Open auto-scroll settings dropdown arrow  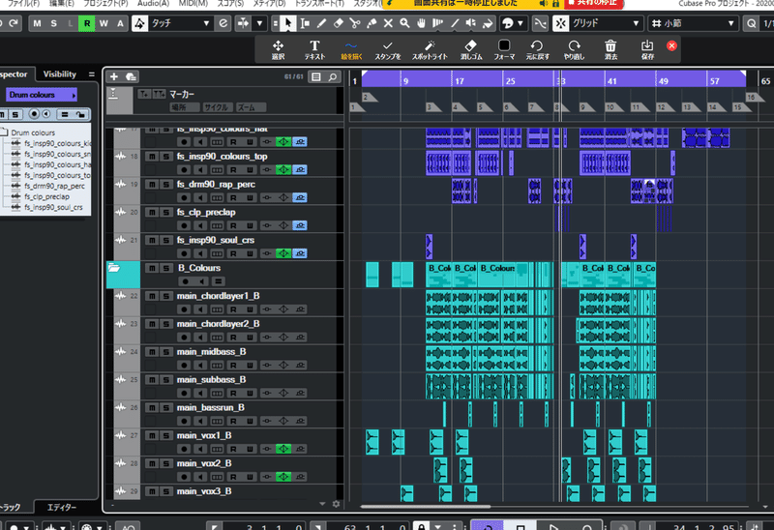[x=259, y=23]
